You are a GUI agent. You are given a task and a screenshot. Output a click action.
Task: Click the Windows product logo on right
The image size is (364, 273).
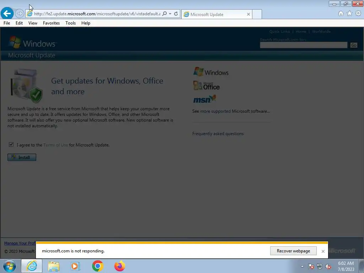(211, 72)
